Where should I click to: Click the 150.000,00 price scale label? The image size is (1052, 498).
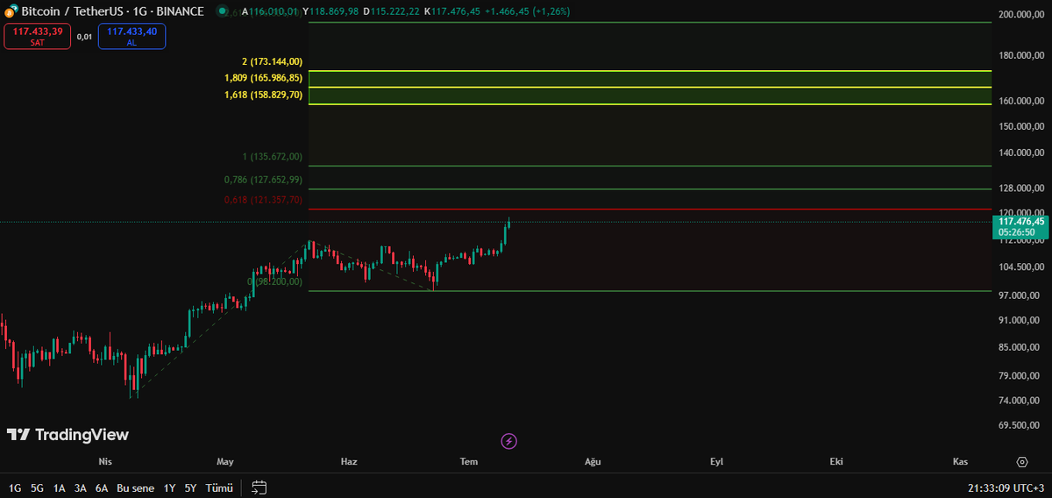point(1021,126)
